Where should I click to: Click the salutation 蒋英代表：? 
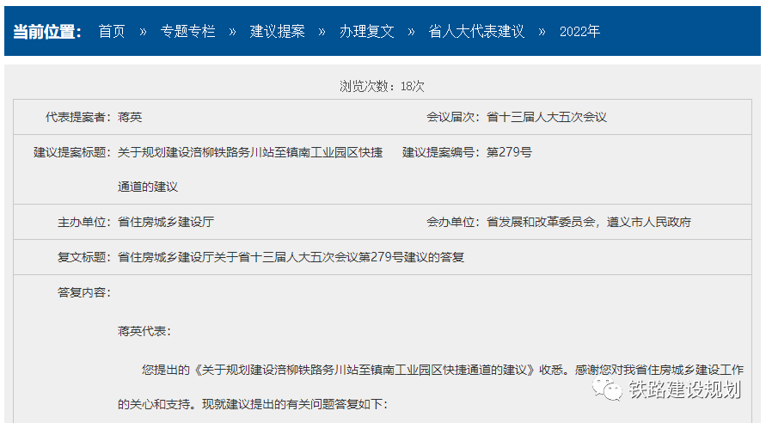(144, 331)
